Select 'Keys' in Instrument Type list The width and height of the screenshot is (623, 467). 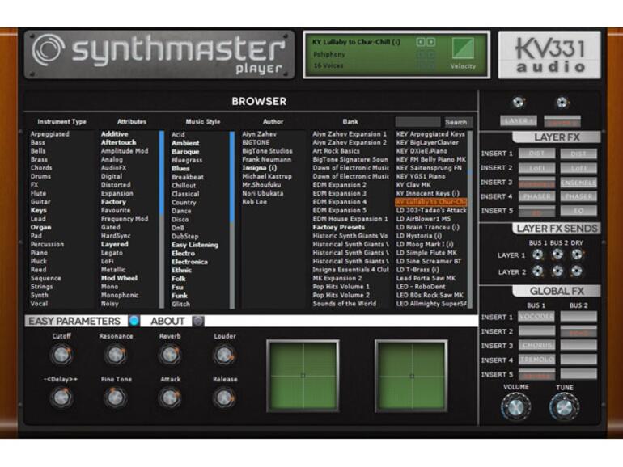click(x=39, y=210)
